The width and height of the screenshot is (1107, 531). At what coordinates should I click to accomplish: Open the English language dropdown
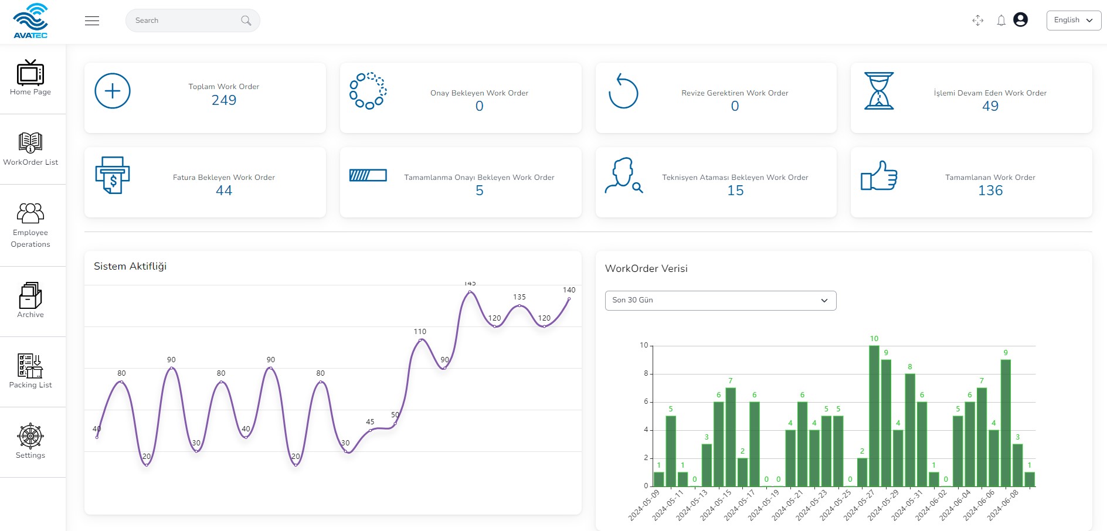point(1074,20)
